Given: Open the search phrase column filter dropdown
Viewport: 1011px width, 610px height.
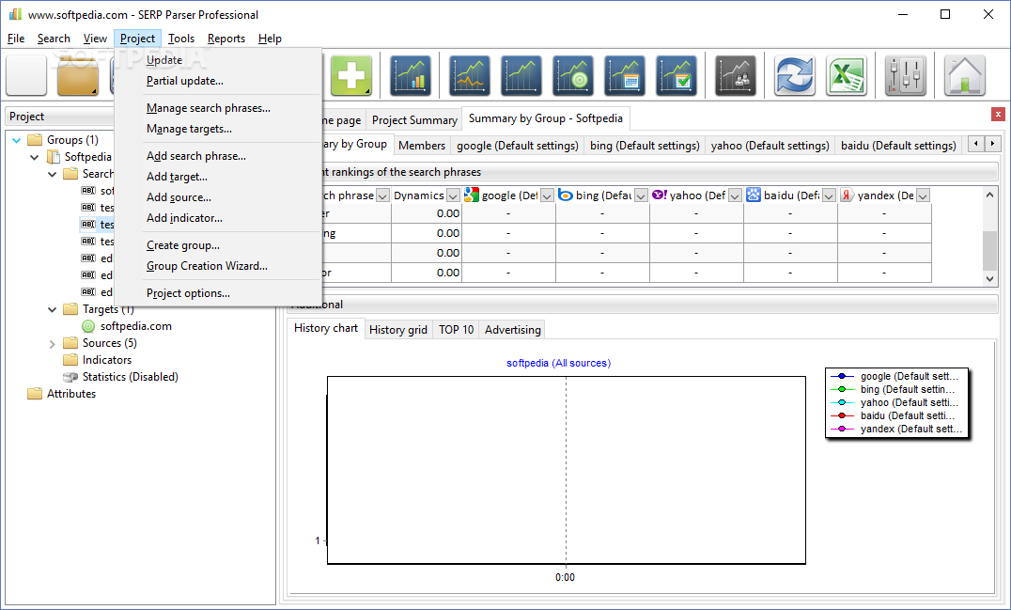Looking at the screenshot, I should pos(382,196).
